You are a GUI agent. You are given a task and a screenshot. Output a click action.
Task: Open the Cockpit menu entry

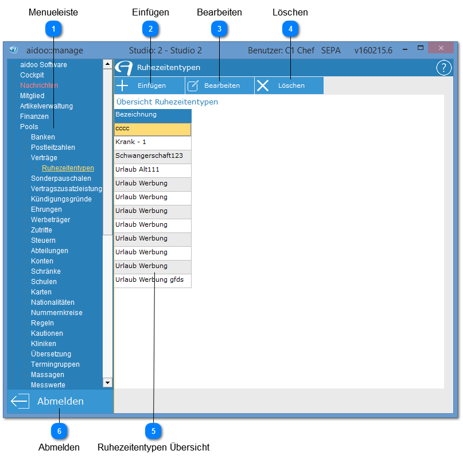(x=32, y=75)
